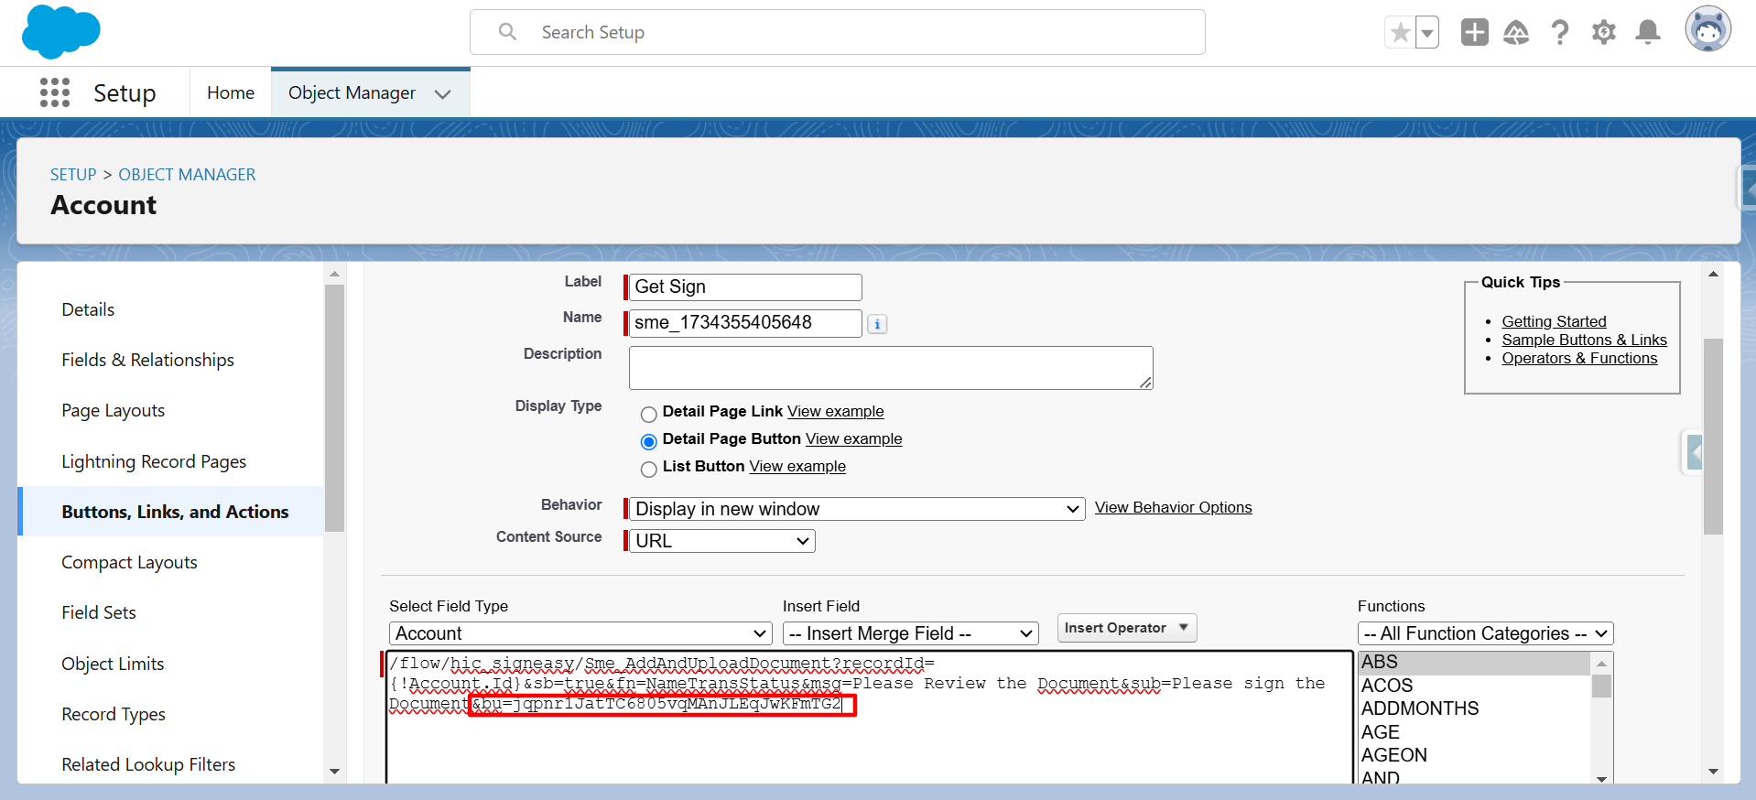
Task: Open Sample Buttons & Links tip
Action: pos(1584,340)
